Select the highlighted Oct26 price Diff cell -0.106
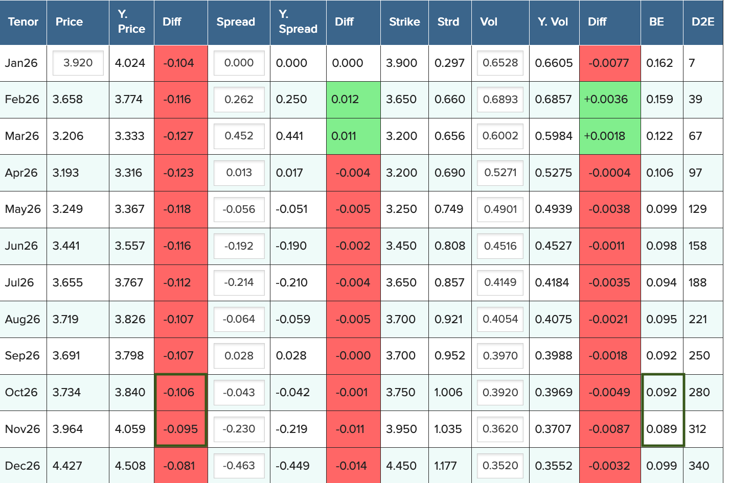 (x=180, y=392)
